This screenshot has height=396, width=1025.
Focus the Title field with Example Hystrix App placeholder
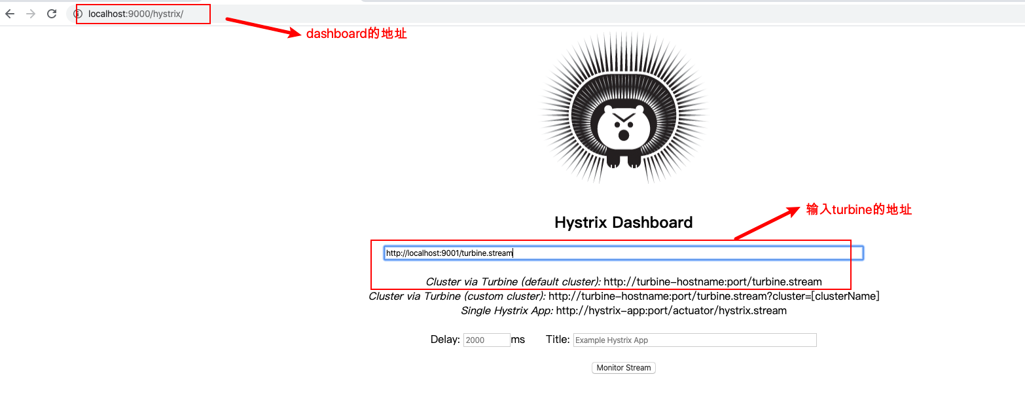pyautogui.click(x=694, y=340)
